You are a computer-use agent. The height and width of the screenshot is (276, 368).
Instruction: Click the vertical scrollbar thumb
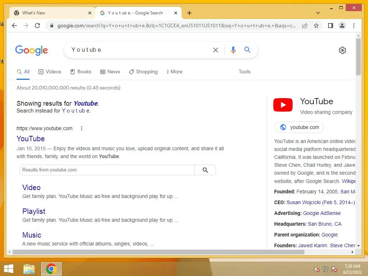click(358, 56)
